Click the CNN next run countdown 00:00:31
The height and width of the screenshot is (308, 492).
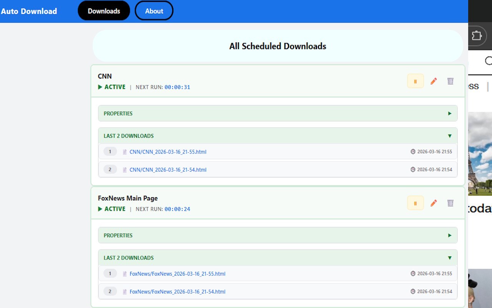[177, 87]
